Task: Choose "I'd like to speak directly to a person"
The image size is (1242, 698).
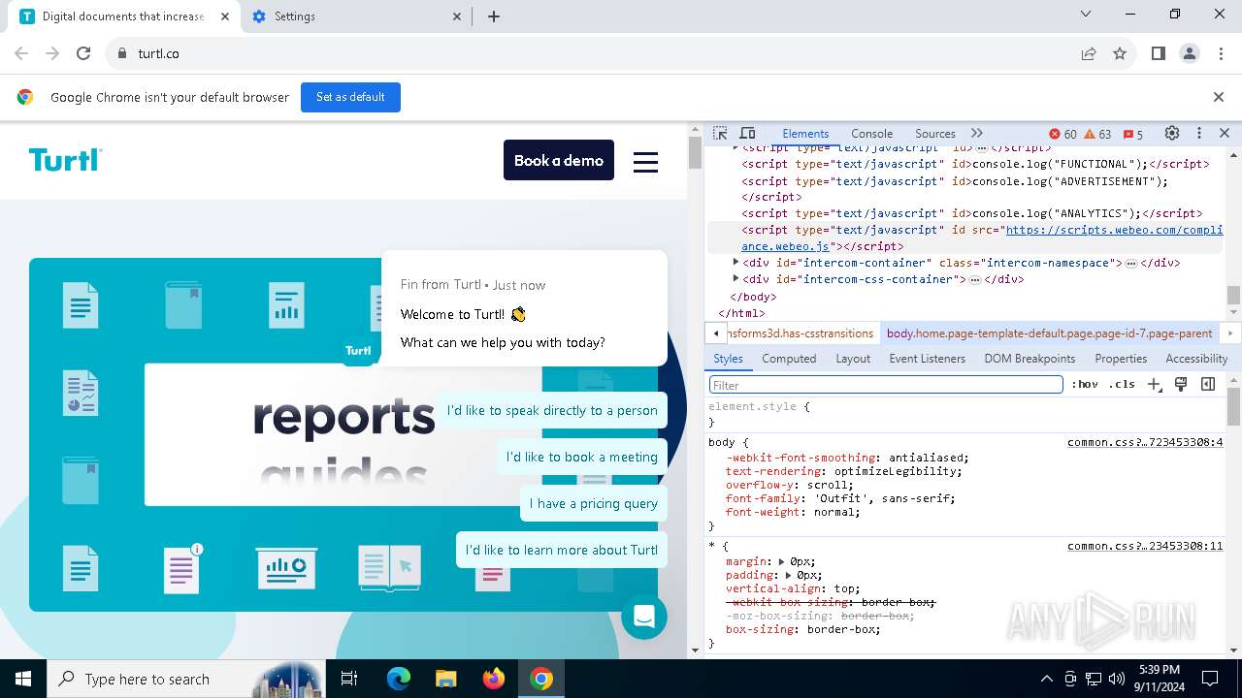Action: 552,410
